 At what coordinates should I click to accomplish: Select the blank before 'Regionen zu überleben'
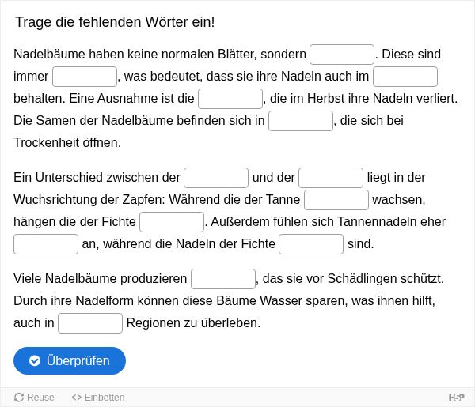pos(90,323)
